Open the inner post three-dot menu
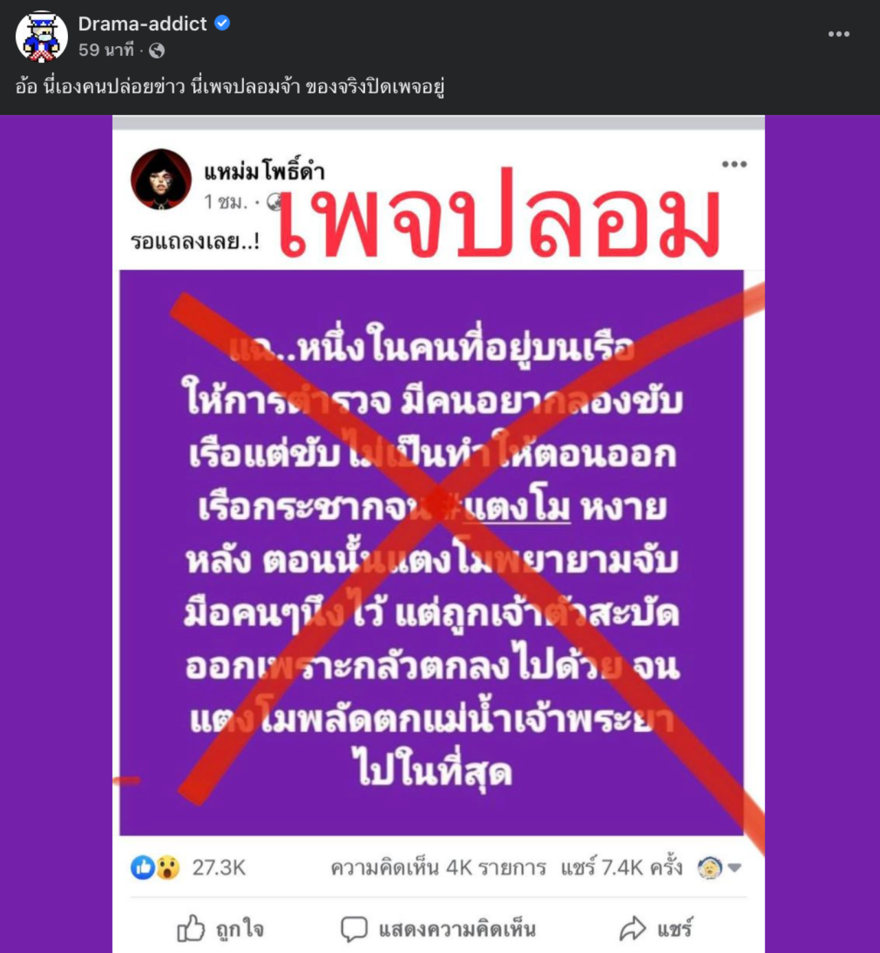This screenshot has height=953, width=880. click(734, 164)
